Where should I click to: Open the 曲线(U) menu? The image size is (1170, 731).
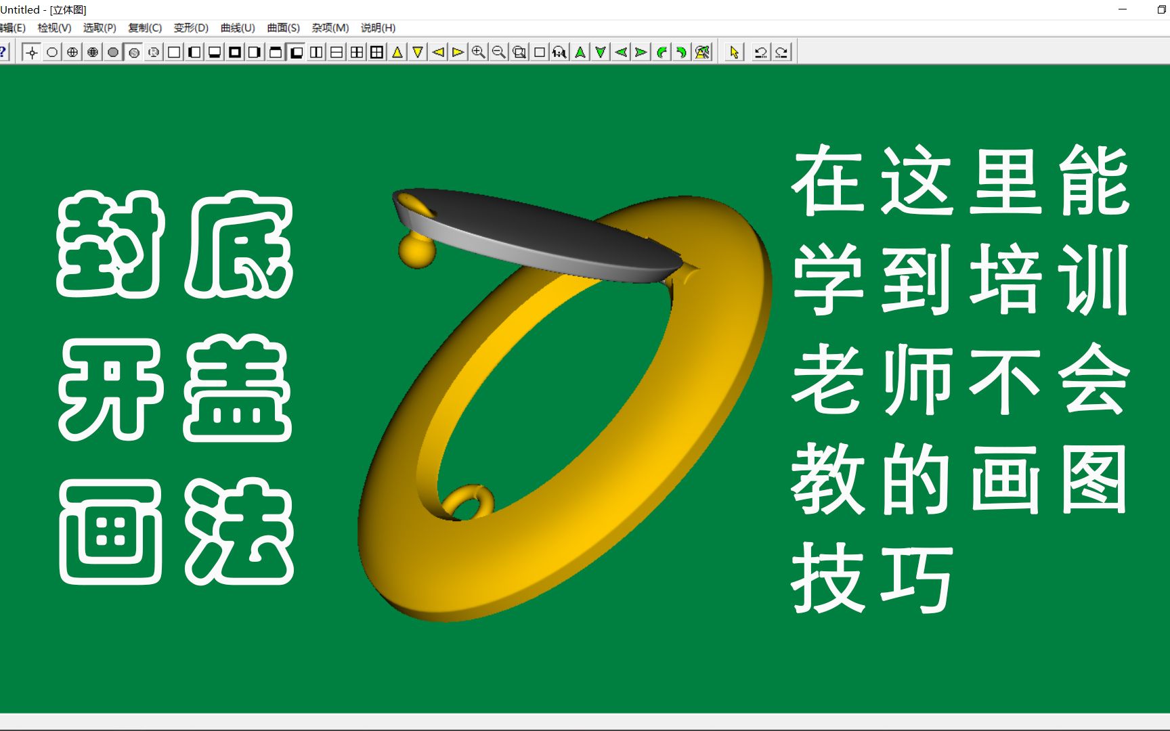click(x=238, y=28)
